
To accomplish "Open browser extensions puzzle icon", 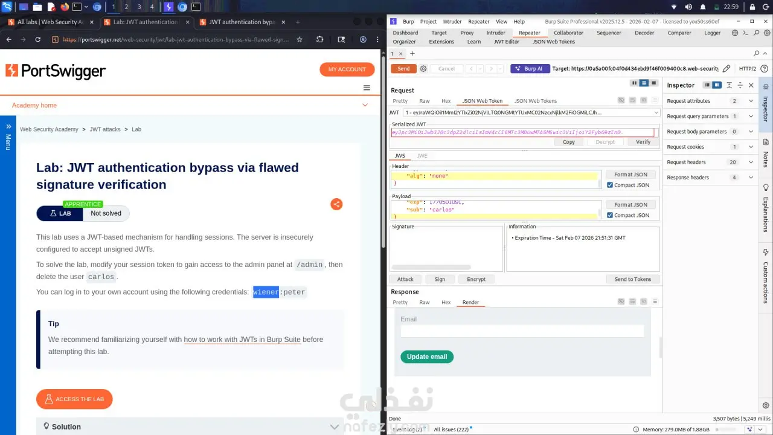I will pos(320,39).
